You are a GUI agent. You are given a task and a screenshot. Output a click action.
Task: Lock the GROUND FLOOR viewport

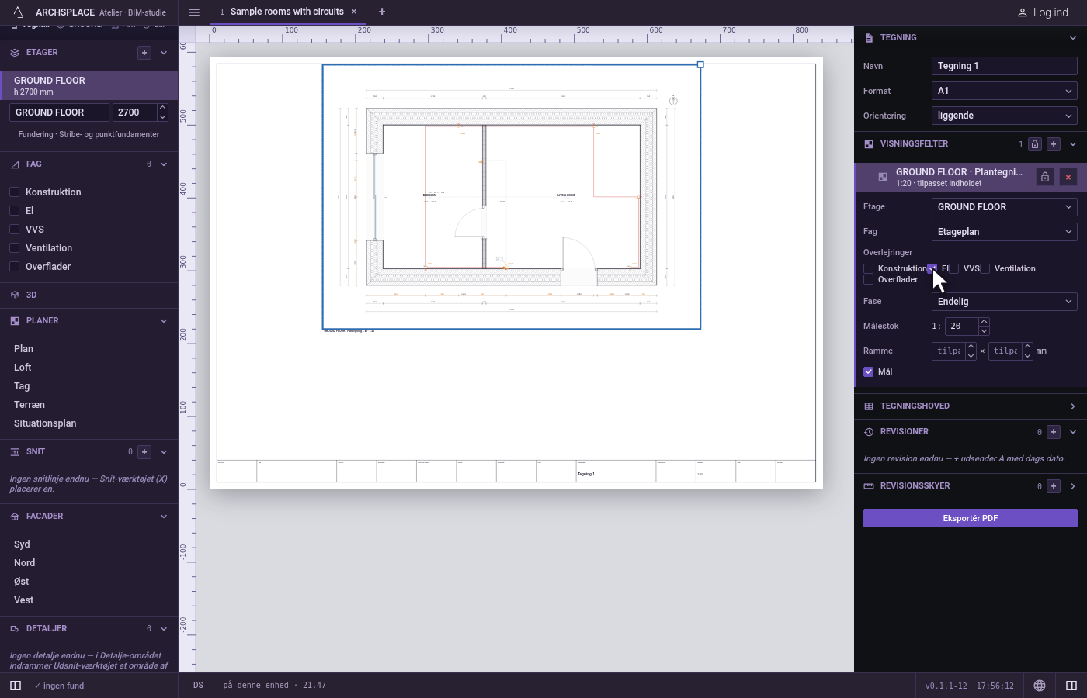pyautogui.click(x=1045, y=177)
